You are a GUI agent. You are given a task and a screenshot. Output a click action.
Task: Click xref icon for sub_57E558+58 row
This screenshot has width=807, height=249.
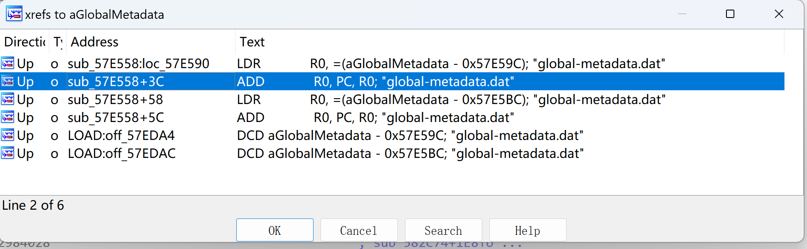click(x=8, y=99)
